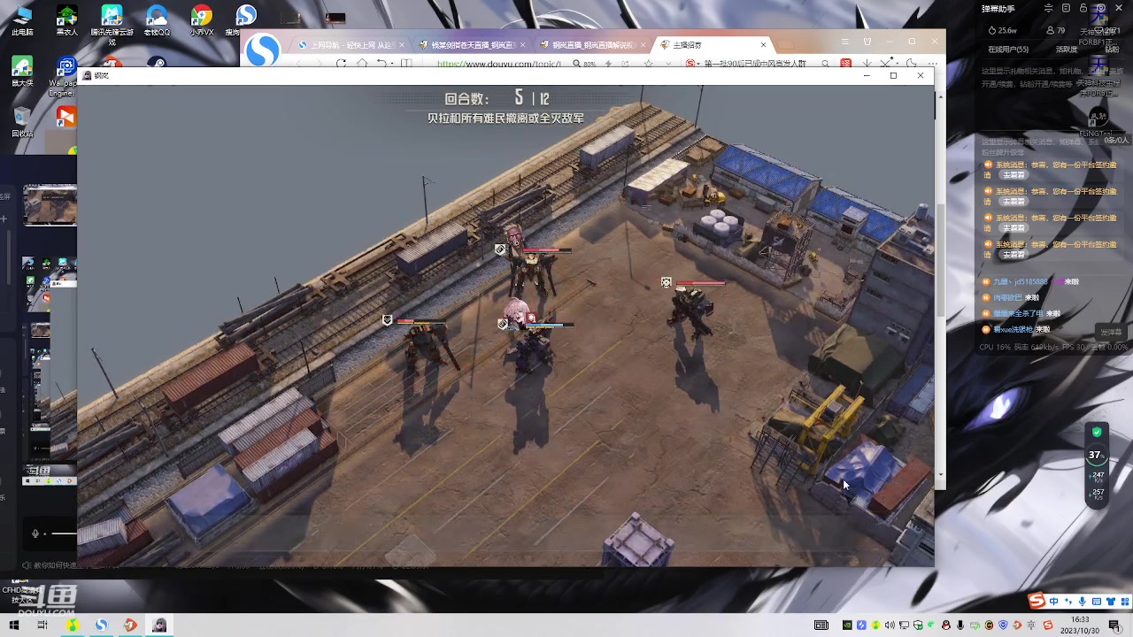Open the Sogou browser taskbar icon
The image size is (1133, 637).
[102, 625]
